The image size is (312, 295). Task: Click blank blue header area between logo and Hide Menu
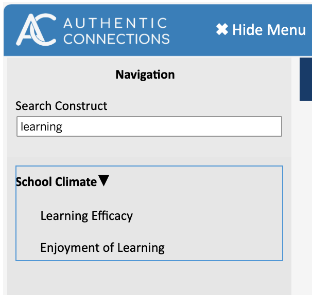[193, 30]
